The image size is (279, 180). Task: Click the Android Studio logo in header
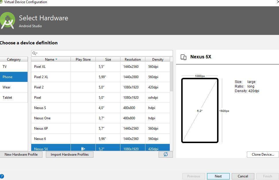pyautogui.click(x=7, y=20)
